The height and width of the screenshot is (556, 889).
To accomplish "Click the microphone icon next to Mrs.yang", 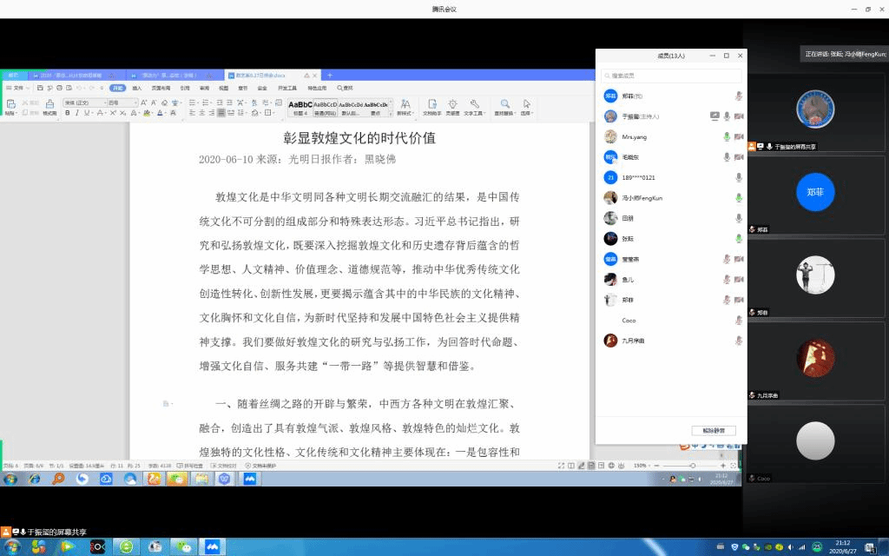I will tap(727, 136).
